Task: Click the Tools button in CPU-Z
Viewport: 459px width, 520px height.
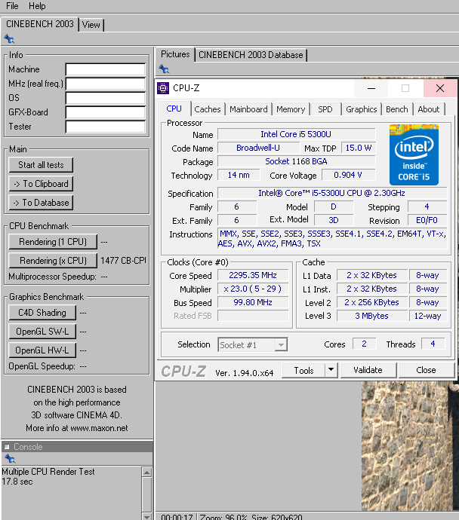Action: [x=303, y=370]
